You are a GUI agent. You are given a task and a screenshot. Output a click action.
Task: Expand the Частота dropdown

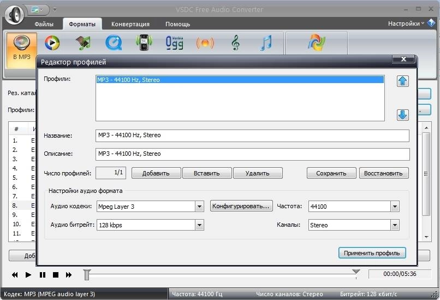(395, 207)
